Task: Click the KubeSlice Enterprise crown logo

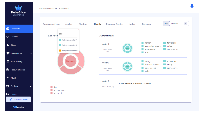Action: 18,8
